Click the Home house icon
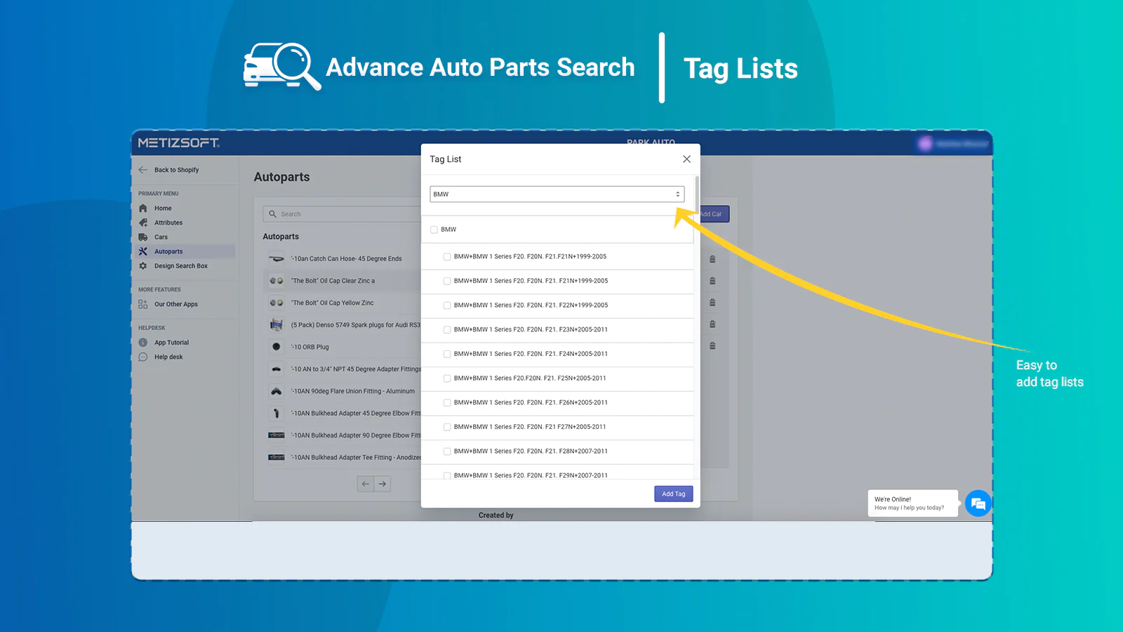The image size is (1123, 632). [143, 209]
